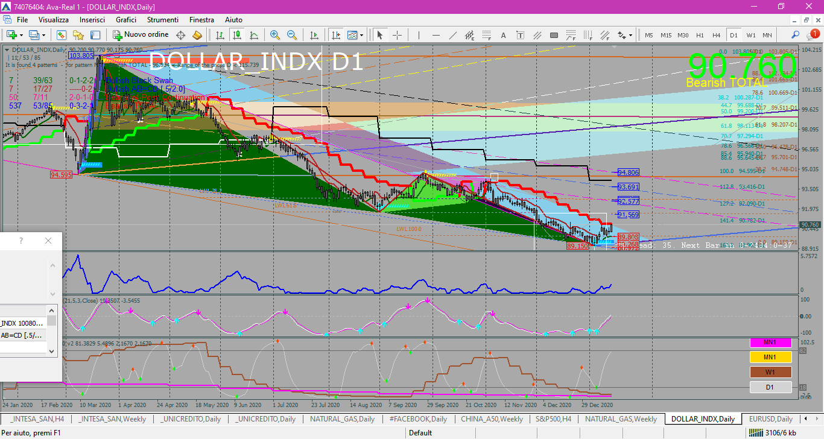Select the Fibonacci channel tool

pos(604,35)
